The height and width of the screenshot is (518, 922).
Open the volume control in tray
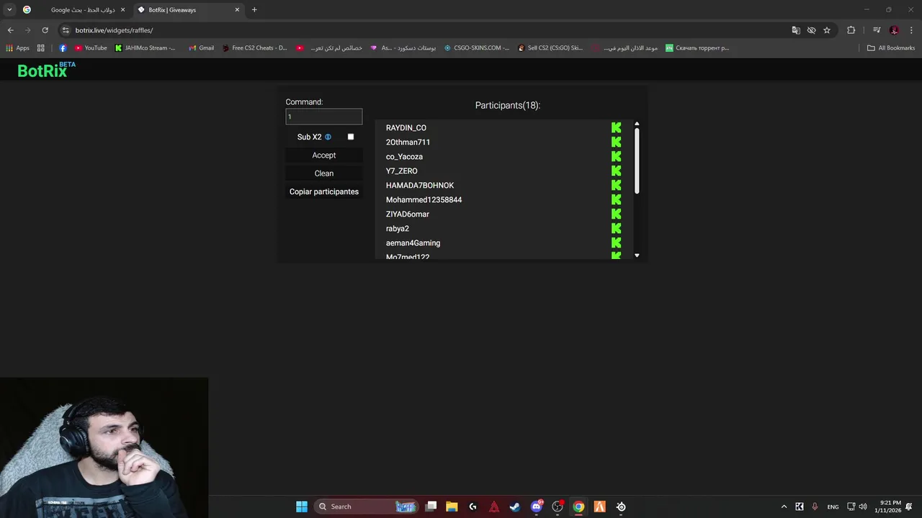click(x=863, y=506)
